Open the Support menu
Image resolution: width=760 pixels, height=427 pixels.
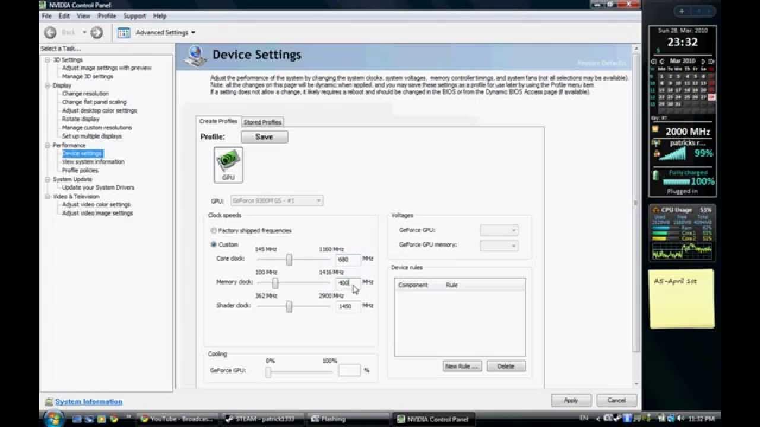pyautogui.click(x=135, y=16)
